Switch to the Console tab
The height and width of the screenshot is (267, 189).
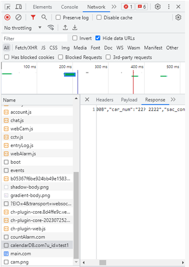[70, 7]
